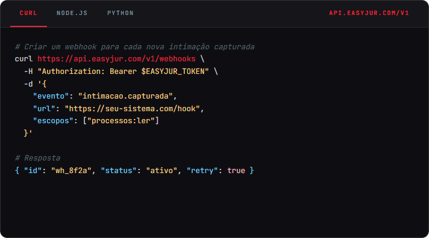Click the "retry" key in response
Screen dimensions: 429x238
pos(202,171)
